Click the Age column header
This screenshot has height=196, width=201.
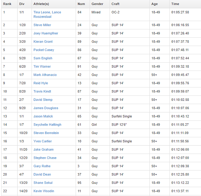tap(155, 4)
